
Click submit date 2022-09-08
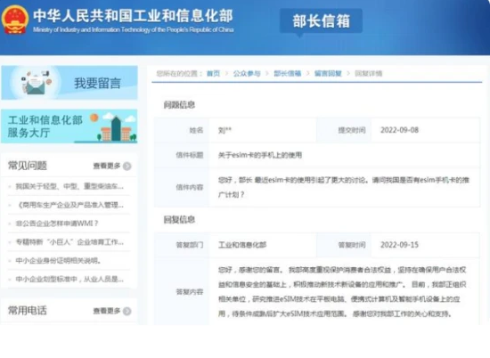(399, 130)
